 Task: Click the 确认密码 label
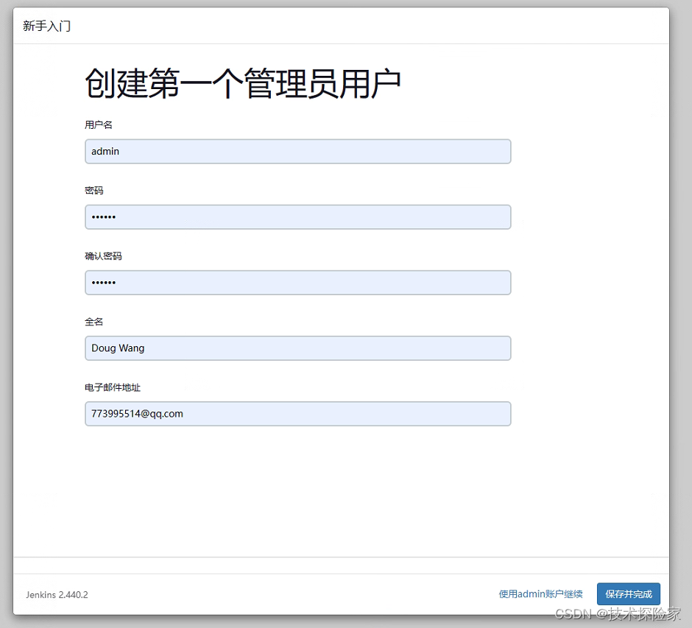(x=103, y=256)
